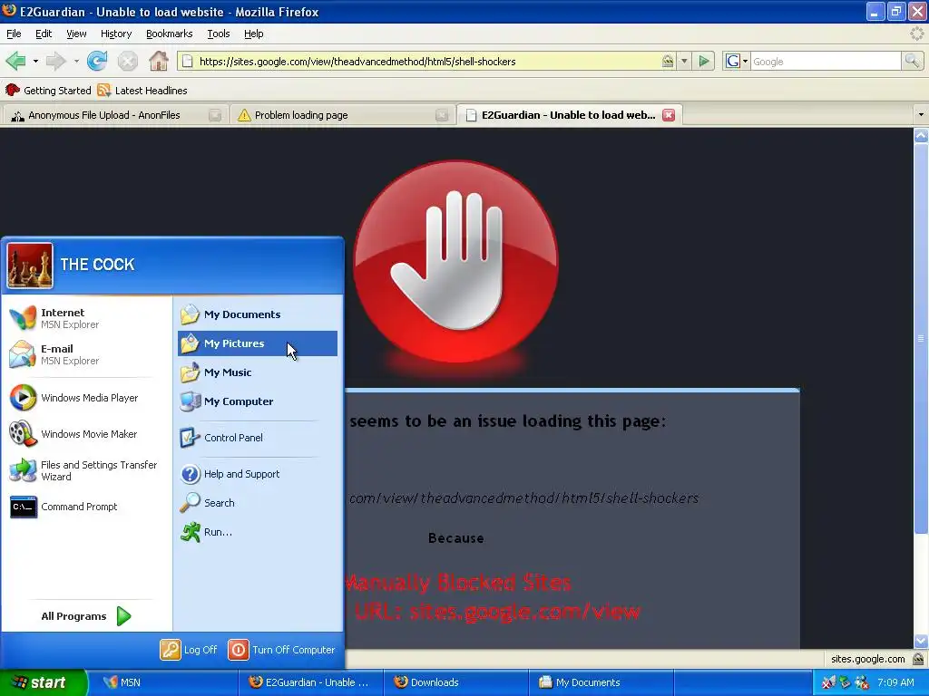This screenshot has height=696, width=929.
Task: Open the list-all-tabs dropdown
Action: click(920, 115)
